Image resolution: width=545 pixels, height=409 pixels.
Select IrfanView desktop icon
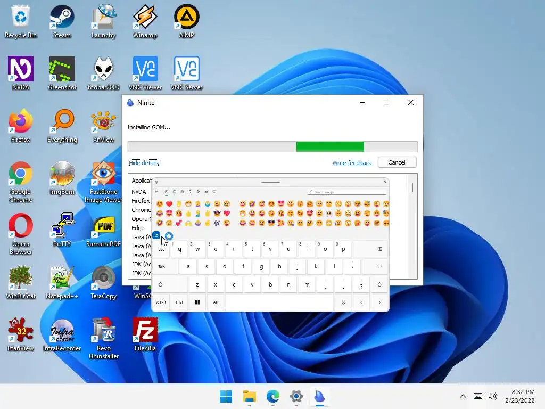21,334
